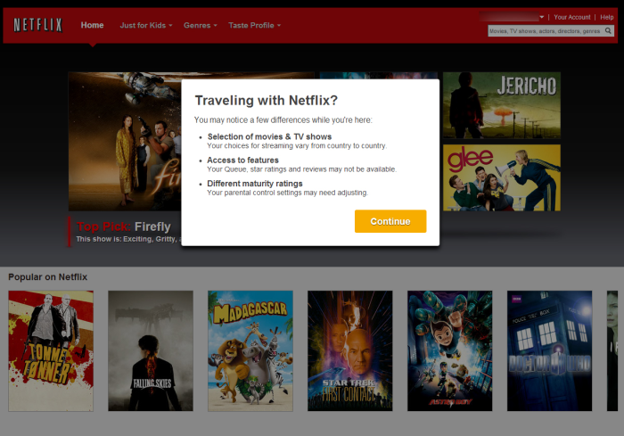Click the Top Pick: Firefly title
This screenshot has height=436, width=624.
[x=123, y=226]
